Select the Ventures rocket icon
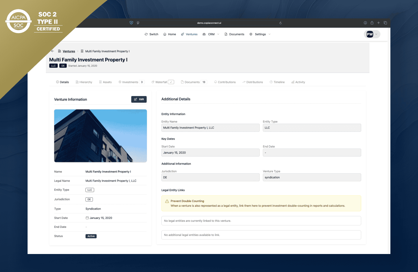 [182, 34]
